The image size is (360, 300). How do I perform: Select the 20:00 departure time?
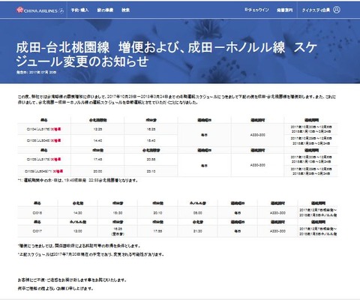pyautogui.click(x=97, y=171)
